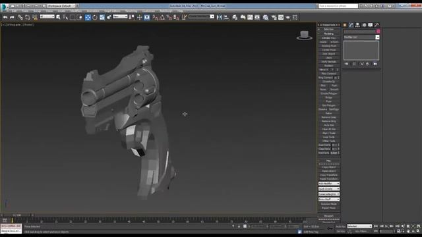Screen dimensions: 422x237
Task: Switch to the Hierarchy command panel tab
Action: (x=357, y=25)
